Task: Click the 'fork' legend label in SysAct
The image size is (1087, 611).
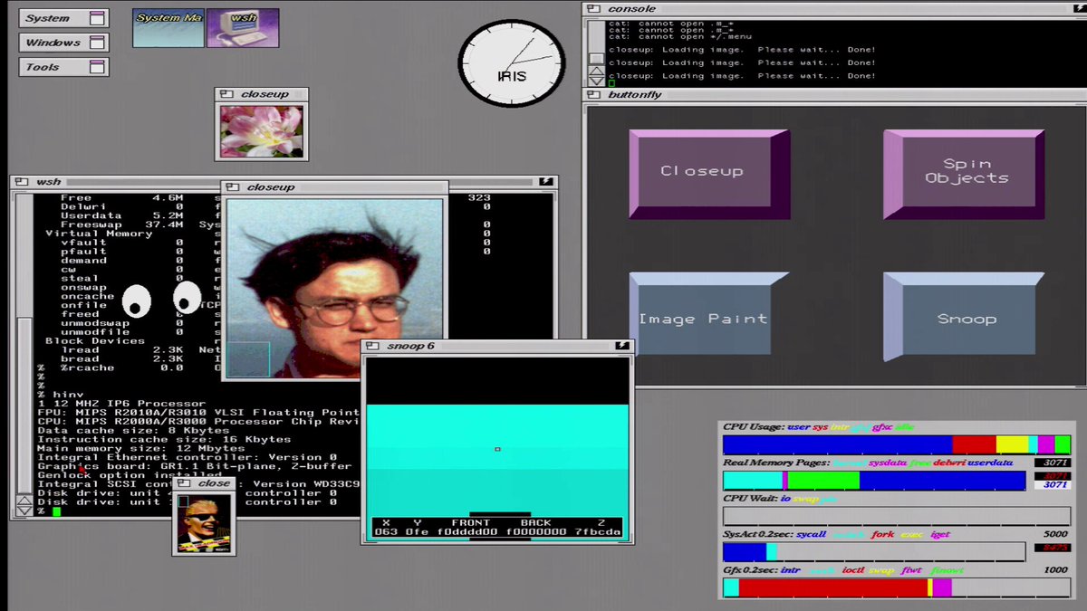Action: tap(882, 534)
